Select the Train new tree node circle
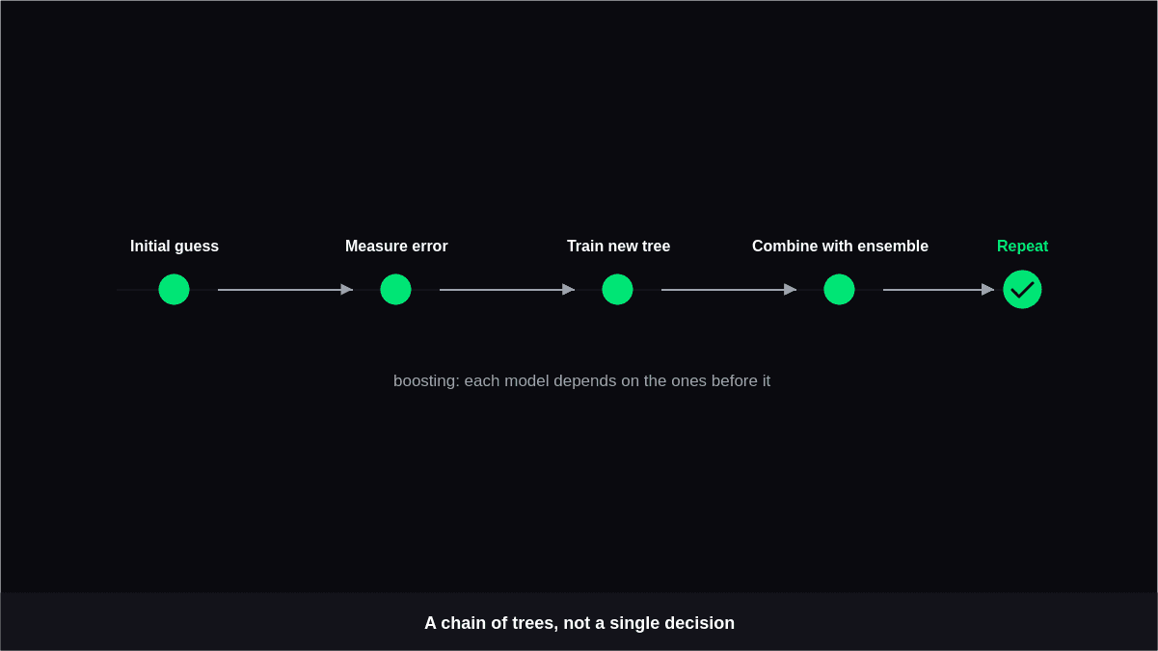Viewport: 1158px width, 651px height. (x=617, y=289)
